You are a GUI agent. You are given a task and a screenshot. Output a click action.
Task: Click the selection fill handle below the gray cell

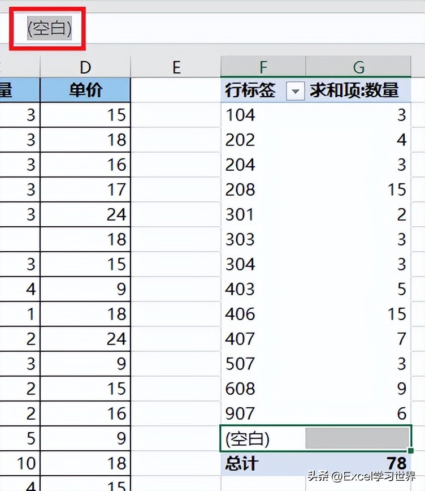pos(411,451)
